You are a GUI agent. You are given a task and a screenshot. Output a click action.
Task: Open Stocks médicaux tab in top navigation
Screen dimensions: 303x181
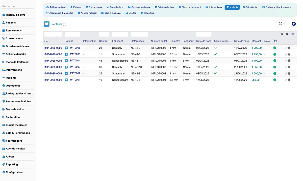[111, 13]
